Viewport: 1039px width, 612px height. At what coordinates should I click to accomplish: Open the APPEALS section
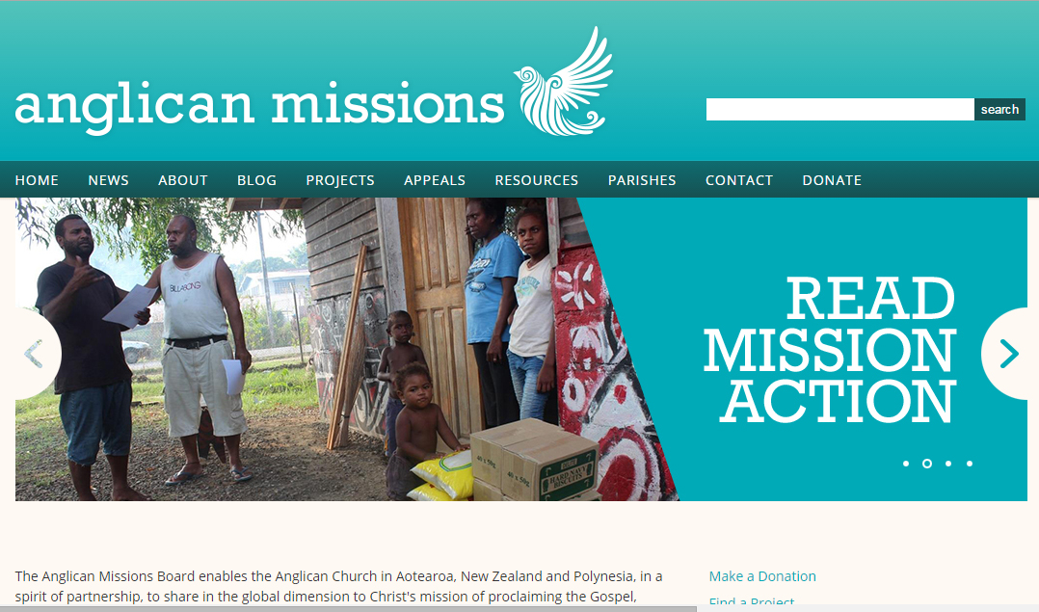[x=435, y=180]
